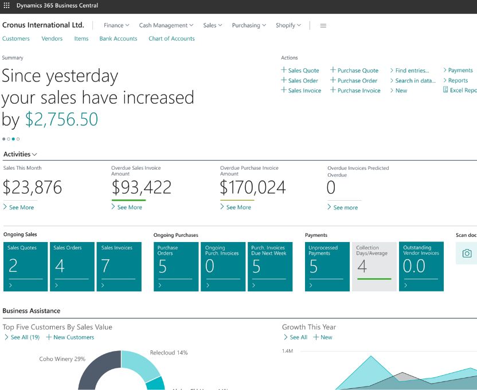Viewport: 477px width, 390px height.
Task: Open the app launcher waffle icon
Action: coord(6,6)
